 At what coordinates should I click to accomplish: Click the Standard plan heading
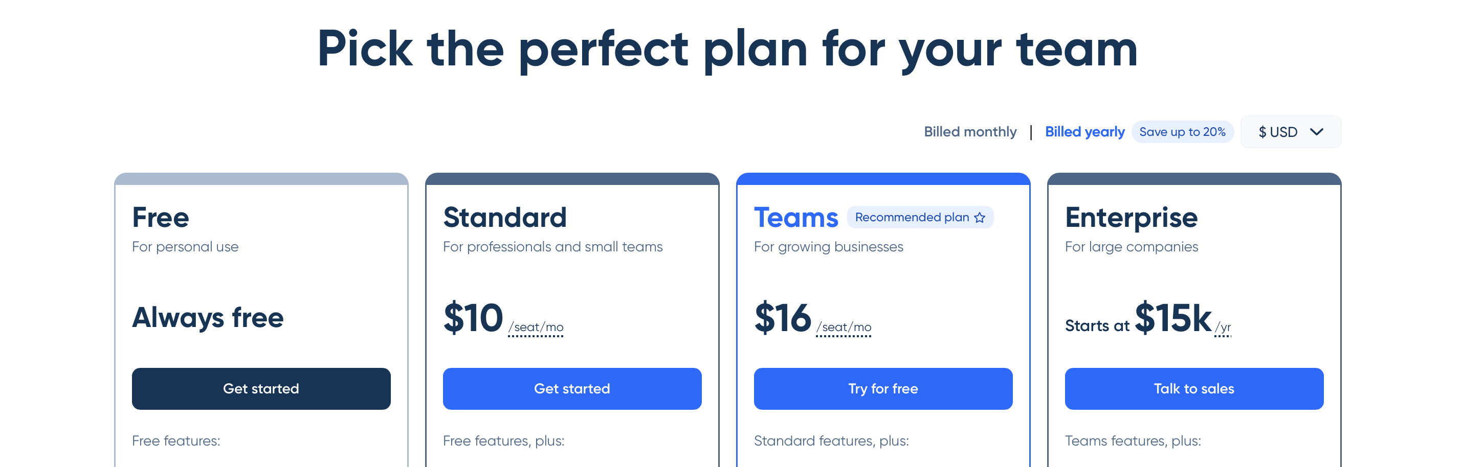click(x=504, y=217)
